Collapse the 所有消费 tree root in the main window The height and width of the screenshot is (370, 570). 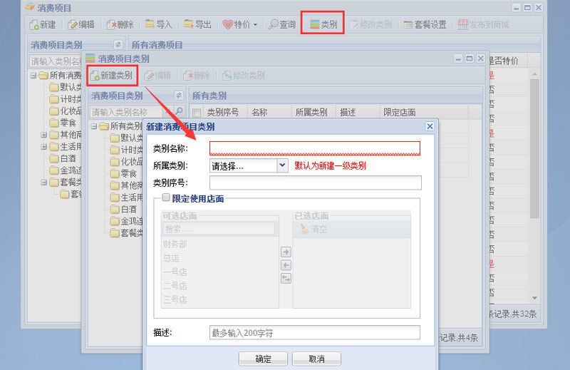coord(33,76)
